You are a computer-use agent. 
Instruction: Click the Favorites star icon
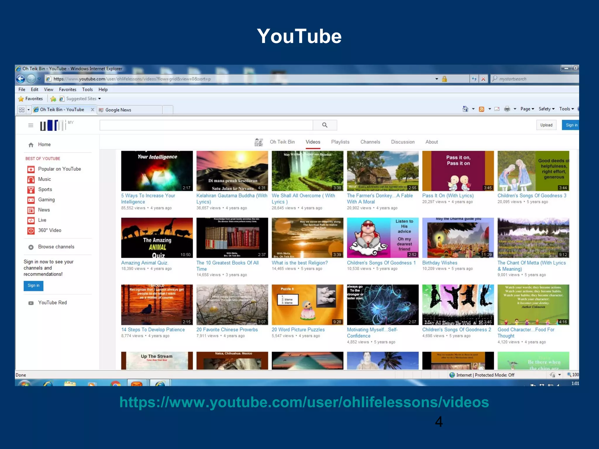click(21, 99)
